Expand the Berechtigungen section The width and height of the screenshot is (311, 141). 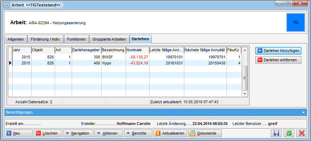[155, 113]
